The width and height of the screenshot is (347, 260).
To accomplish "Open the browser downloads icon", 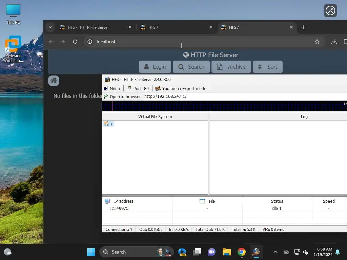I will pos(334,42).
